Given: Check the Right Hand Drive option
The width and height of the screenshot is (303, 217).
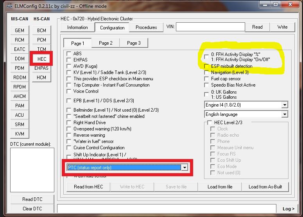Looking at the screenshot, I should coord(69,123).
